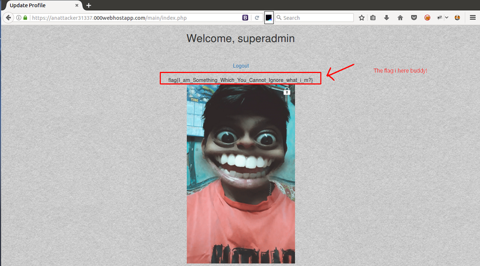Click the green padlock security icon

point(25,18)
